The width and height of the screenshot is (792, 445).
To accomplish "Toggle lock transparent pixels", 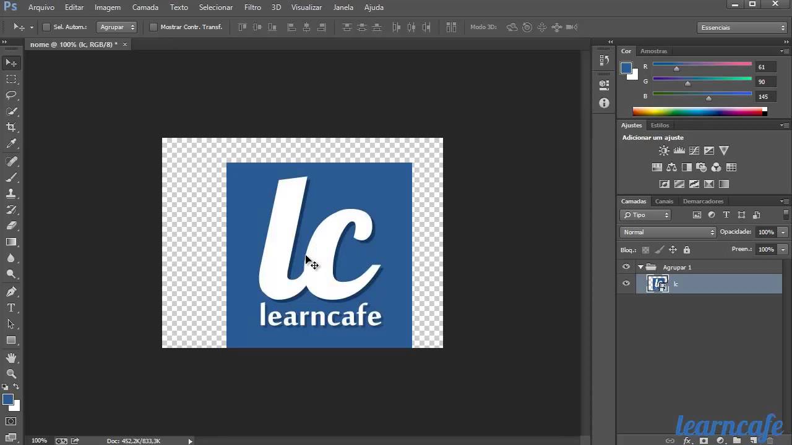I will (x=645, y=250).
